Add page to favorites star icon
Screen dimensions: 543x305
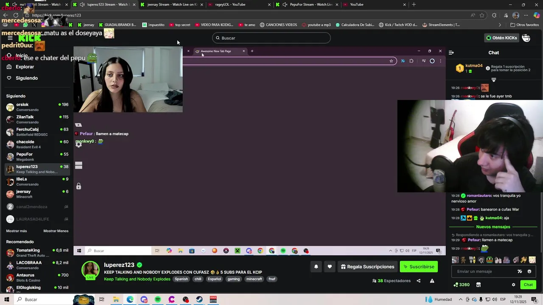[482, 15]
